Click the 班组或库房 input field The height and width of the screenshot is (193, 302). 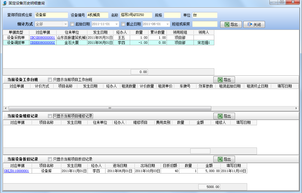(x=205, y=25)
